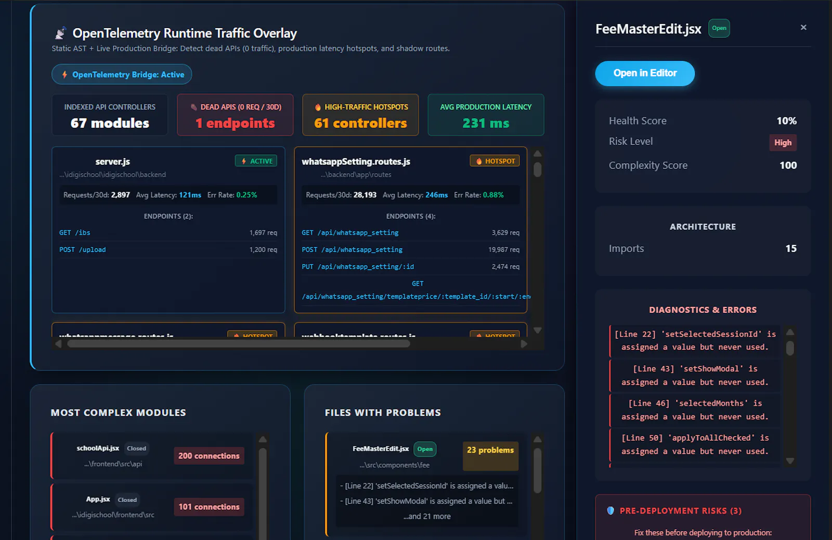Select the Line 50 applyToAllChecked diagnostic entry
This screenshot has height=540, width=832.
(x=695, y=445)
